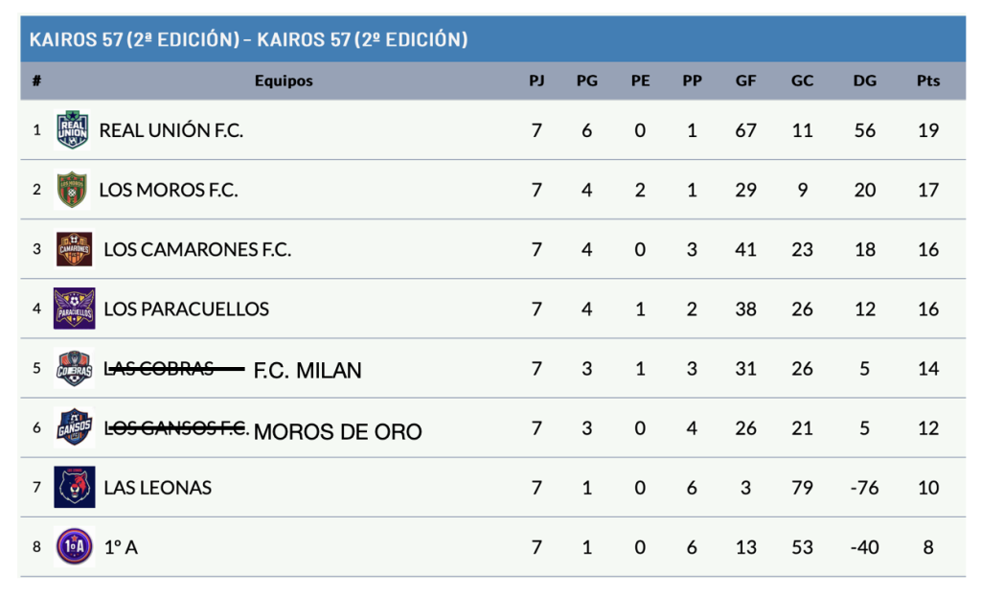
Task: Click the Los Moros F.C. shield logo
Action: click(73, 190)
